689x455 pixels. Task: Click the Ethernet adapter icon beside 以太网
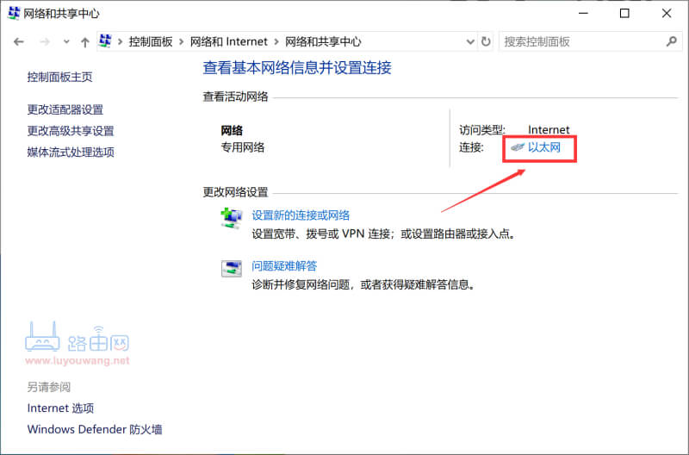pos(517,148)
